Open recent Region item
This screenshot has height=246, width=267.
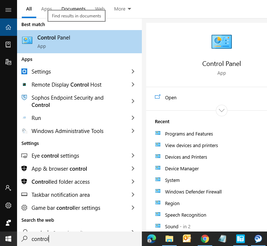[172, 203]
